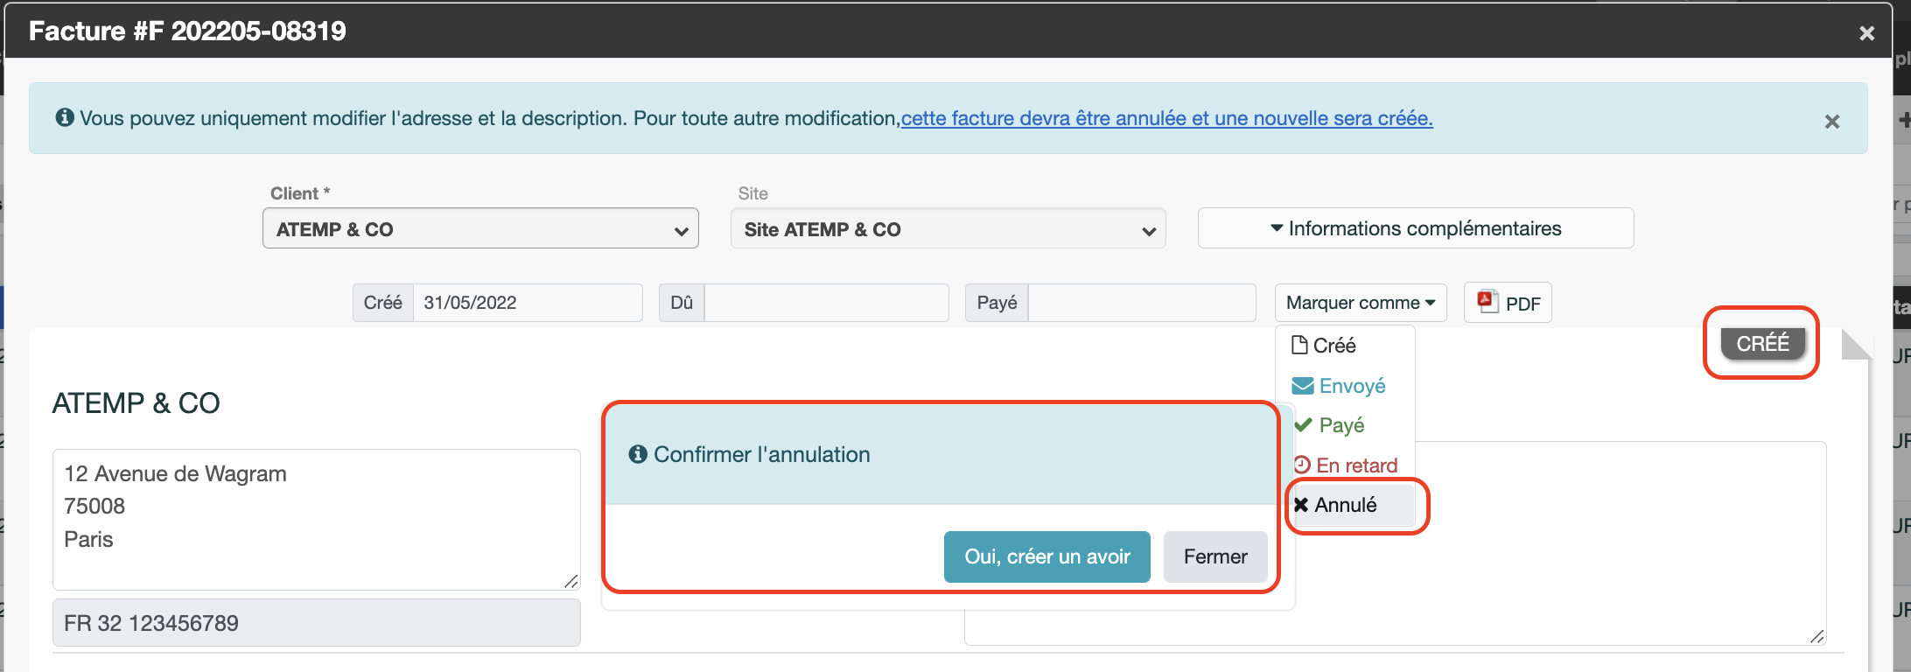Image resolution: width=1911 pixels, height=672 pixels.
Task: Click the PDF file icon
Action: click(x=1487, y=302)
